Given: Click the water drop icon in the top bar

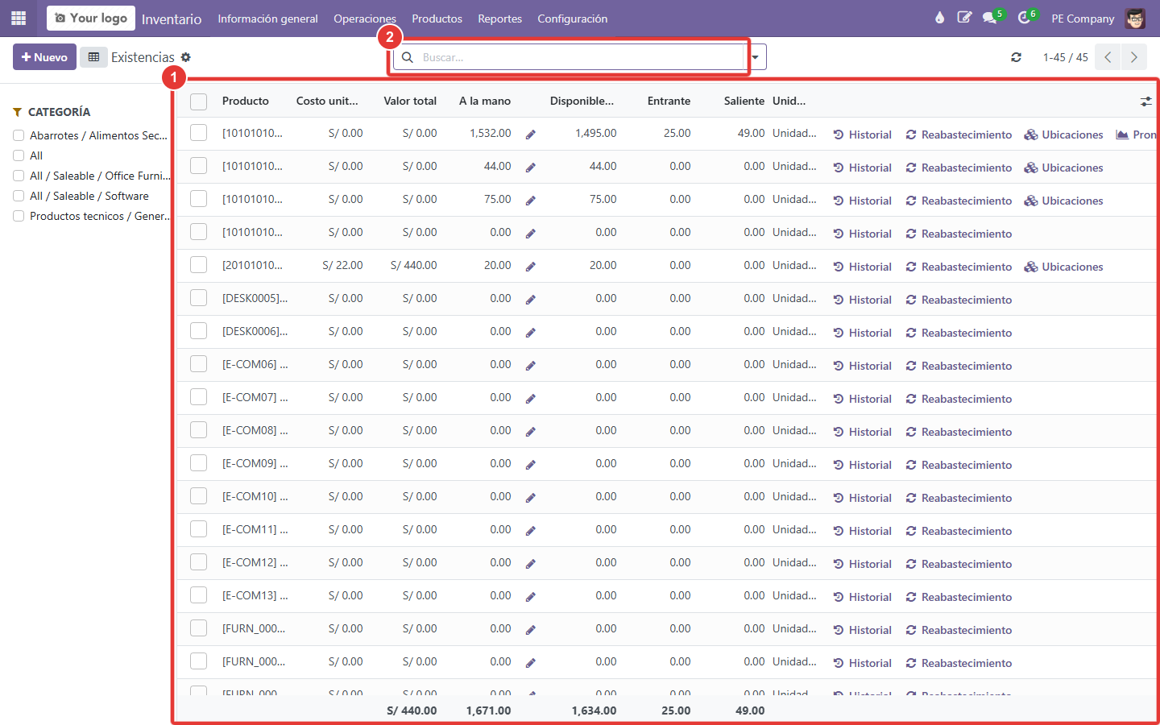Looking at the screenshot, I should click(x=939, y=18).
